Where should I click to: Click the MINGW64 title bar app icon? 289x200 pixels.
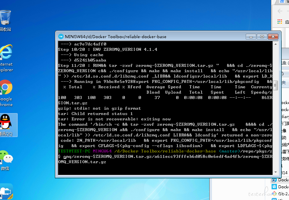(x=61, y=36)
